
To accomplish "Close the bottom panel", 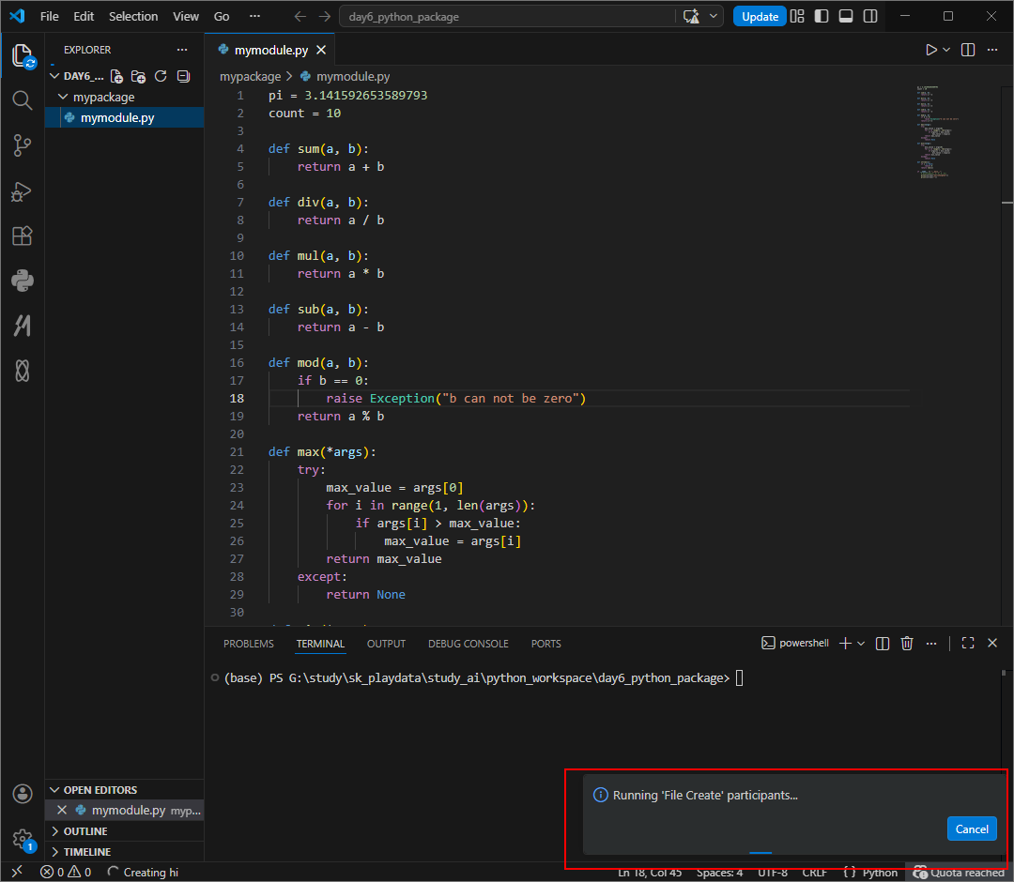I will pyautogui.click(x=992, y=643).
